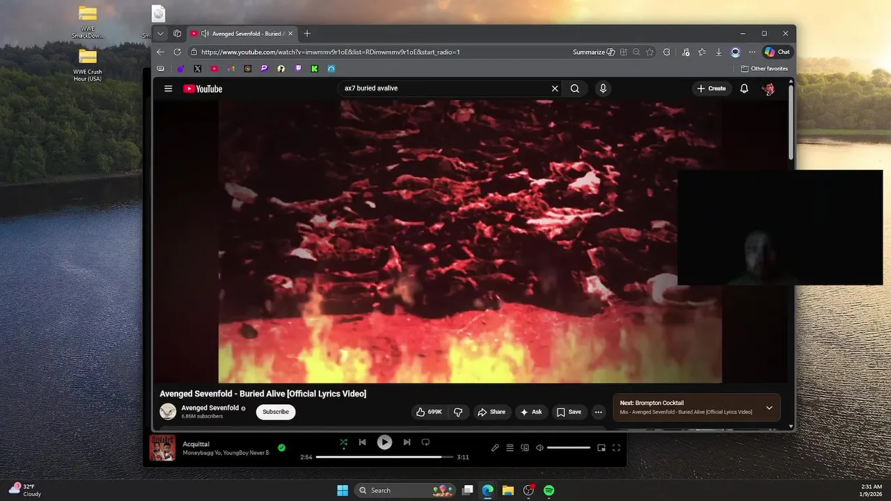Switch Spotify to full screen view
The width and height of the screenshot is (891, 501).
pyautogui.click(x=616, y=448)
